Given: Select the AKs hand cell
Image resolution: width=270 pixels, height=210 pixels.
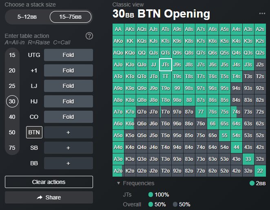Looking at the screenshot, I should click(x=130, y=29).
